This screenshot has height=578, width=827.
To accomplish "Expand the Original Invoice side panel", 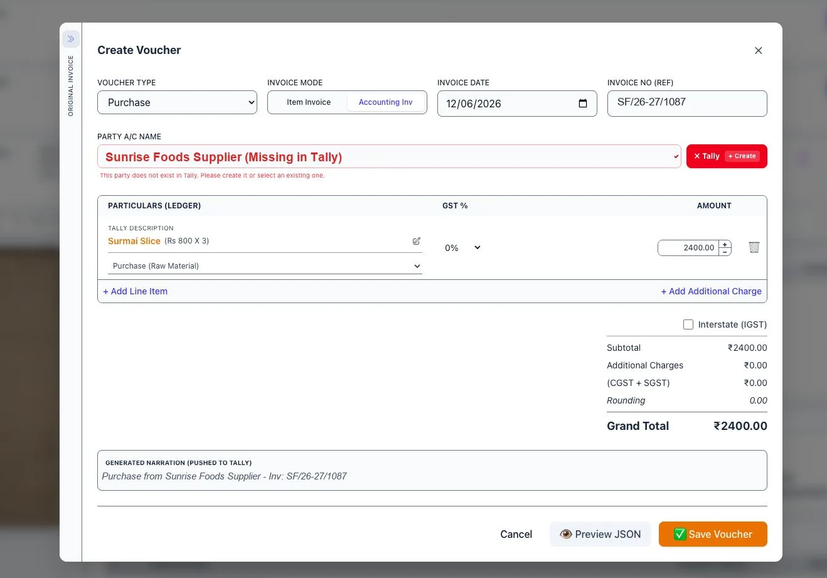I will click(x=71, y=39).
